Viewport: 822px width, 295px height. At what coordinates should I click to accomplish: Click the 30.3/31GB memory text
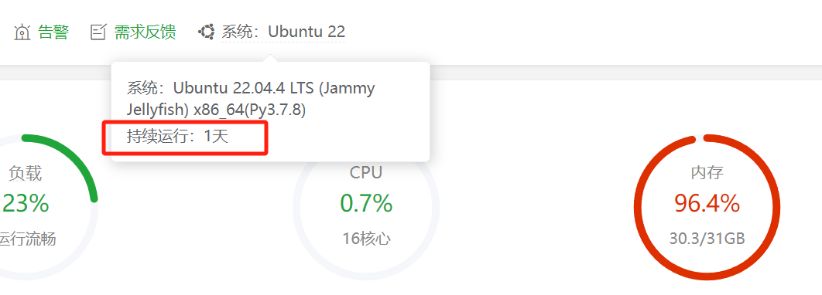coord(707,239)
